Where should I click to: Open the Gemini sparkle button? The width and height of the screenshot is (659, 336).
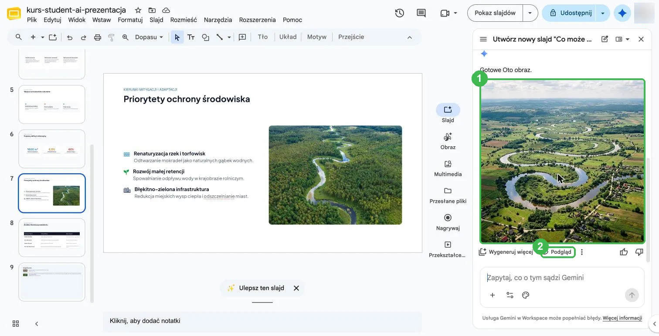click(622, 13)
